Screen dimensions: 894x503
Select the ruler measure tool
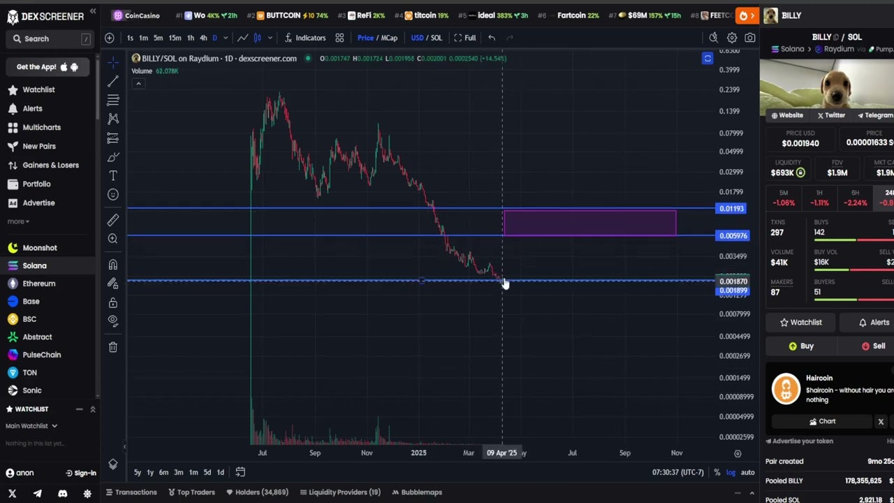coord(113,220)
